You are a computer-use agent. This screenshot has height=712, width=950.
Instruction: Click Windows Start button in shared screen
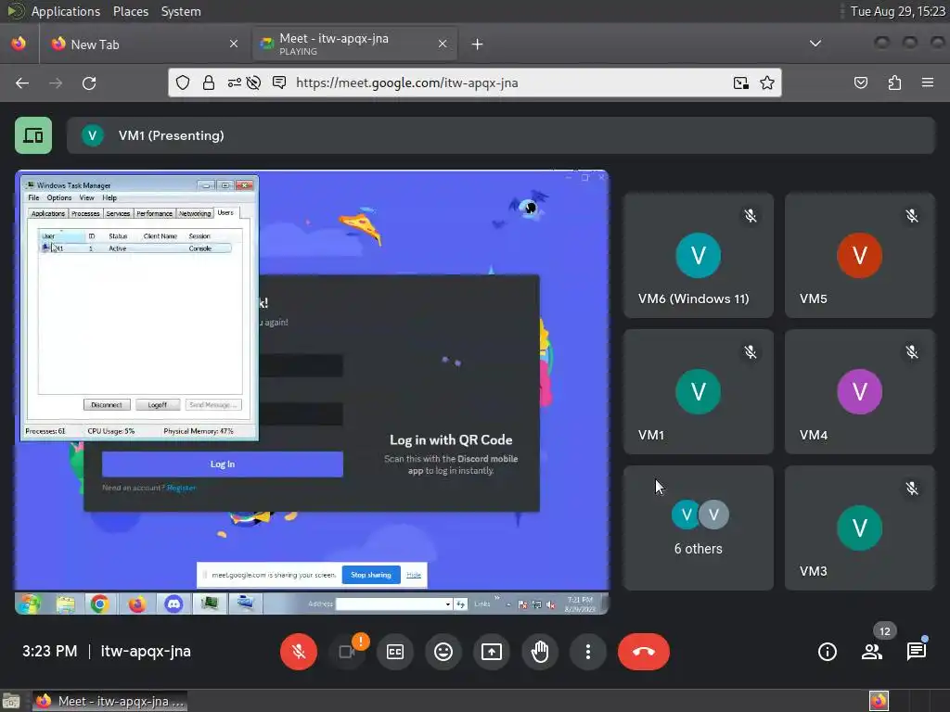[29, 604]
